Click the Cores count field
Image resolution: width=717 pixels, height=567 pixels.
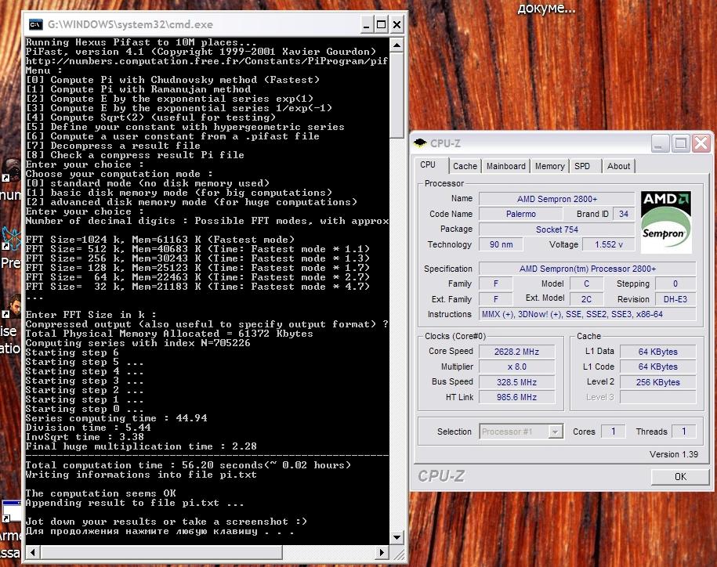(x=613, y=432)
